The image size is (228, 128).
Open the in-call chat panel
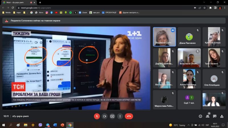tap(215, 116)
